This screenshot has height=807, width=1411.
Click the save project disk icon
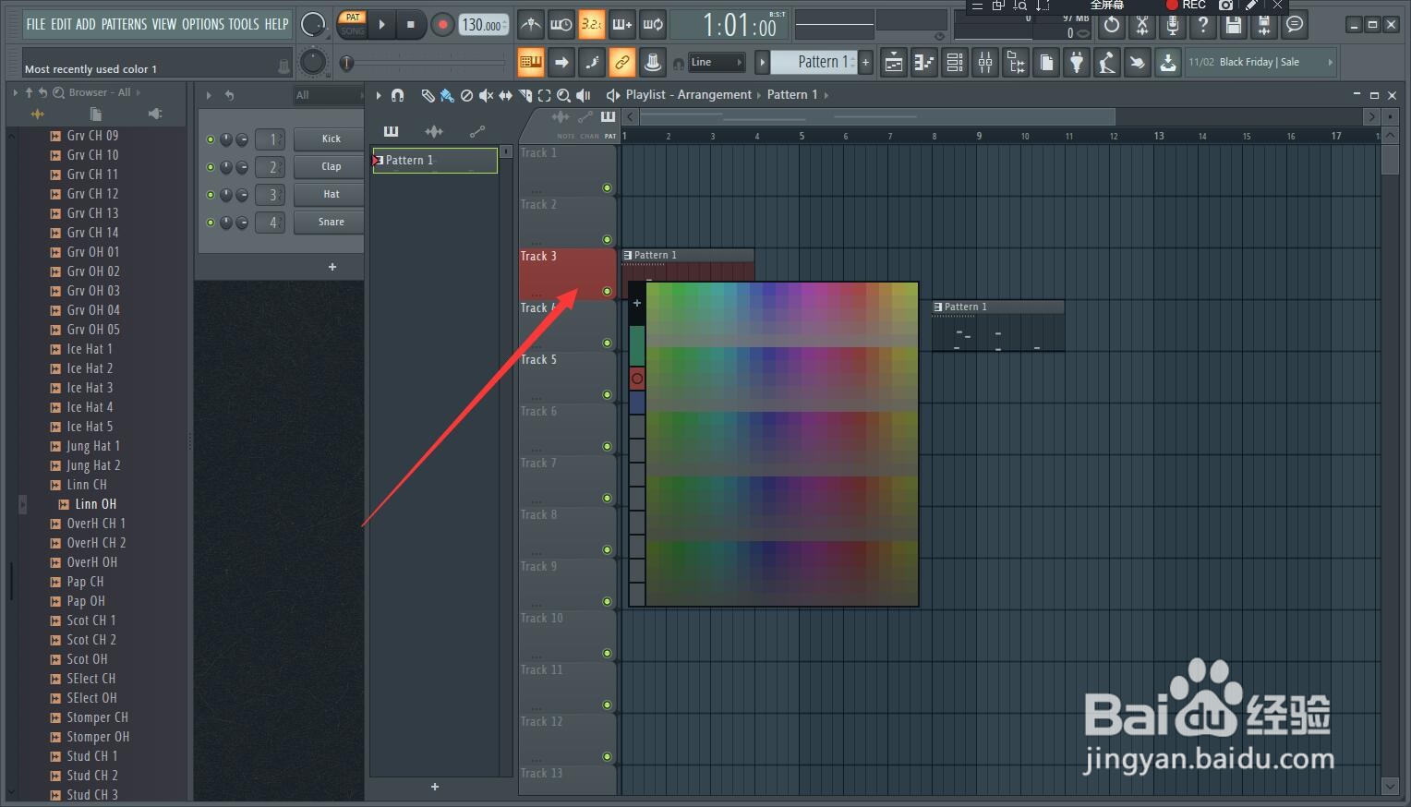(1234, 25)
